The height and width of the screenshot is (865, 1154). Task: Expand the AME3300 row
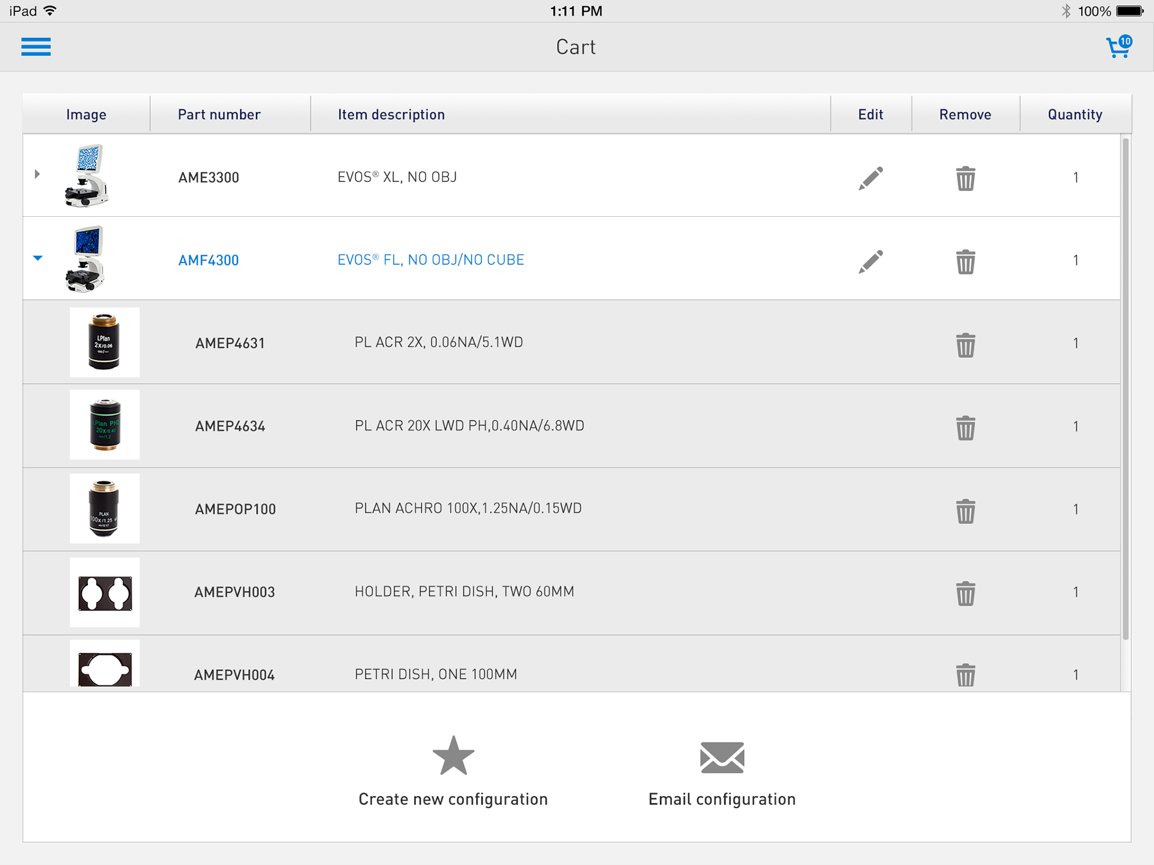(37, 174)
